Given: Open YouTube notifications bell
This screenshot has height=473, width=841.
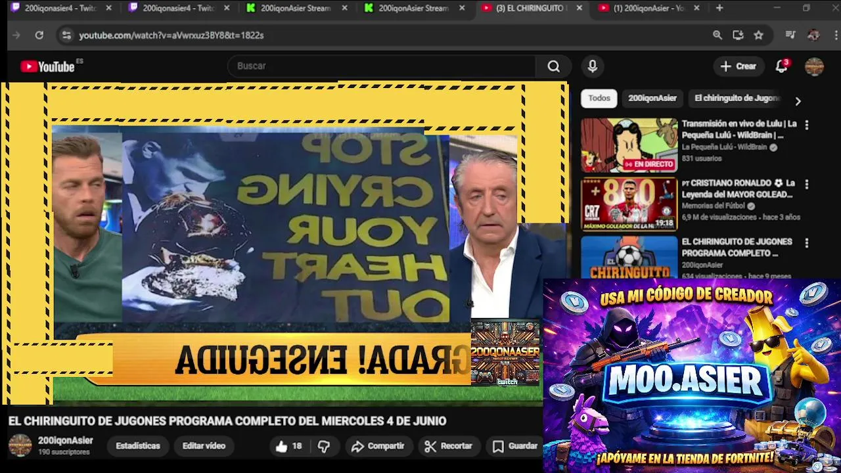Looking at the screenshot, I should point(781,66).
